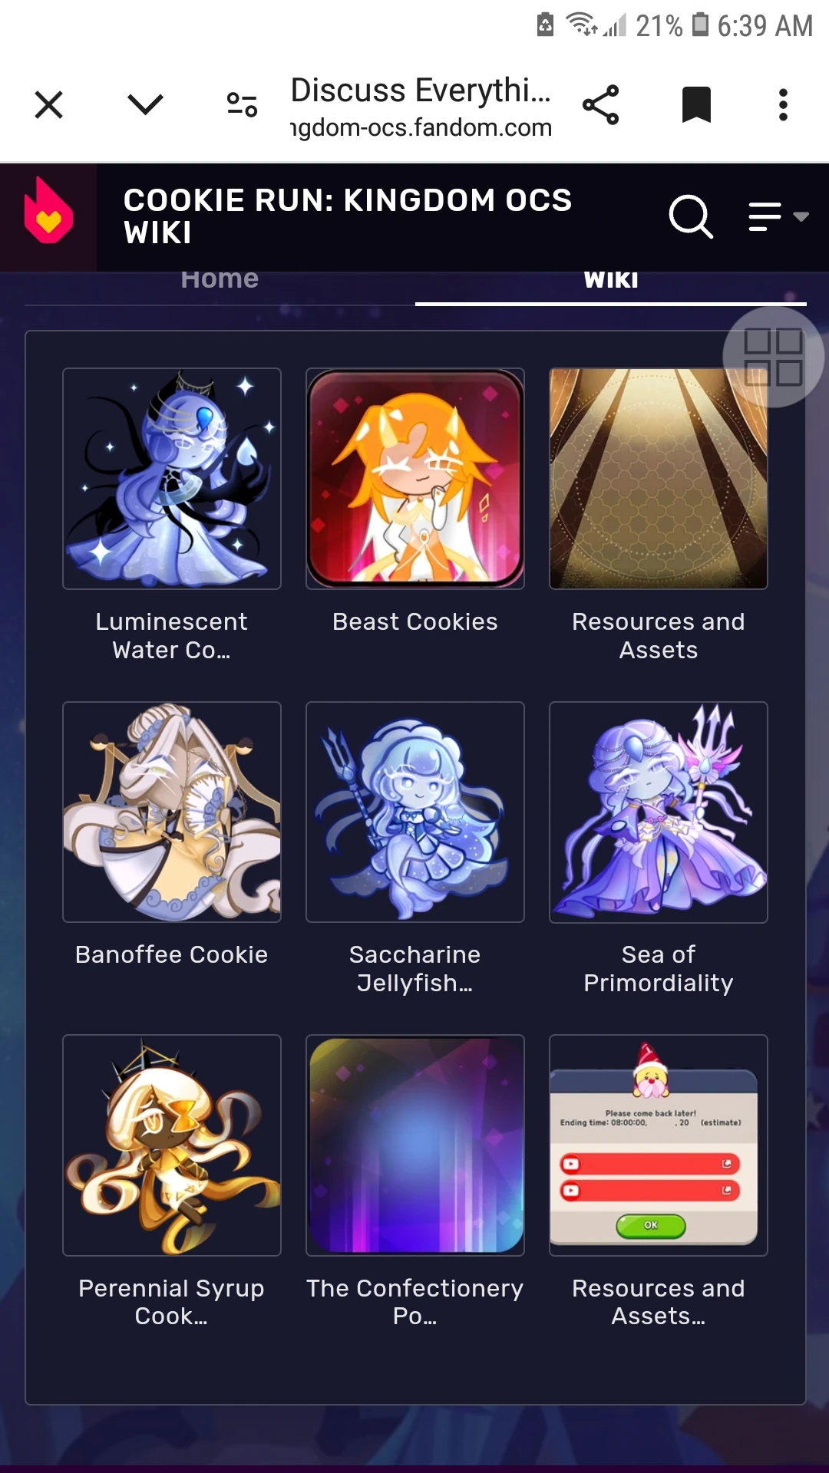Open site settings tune icon
Screen dimensions: 829x1473
click(242, 105)
